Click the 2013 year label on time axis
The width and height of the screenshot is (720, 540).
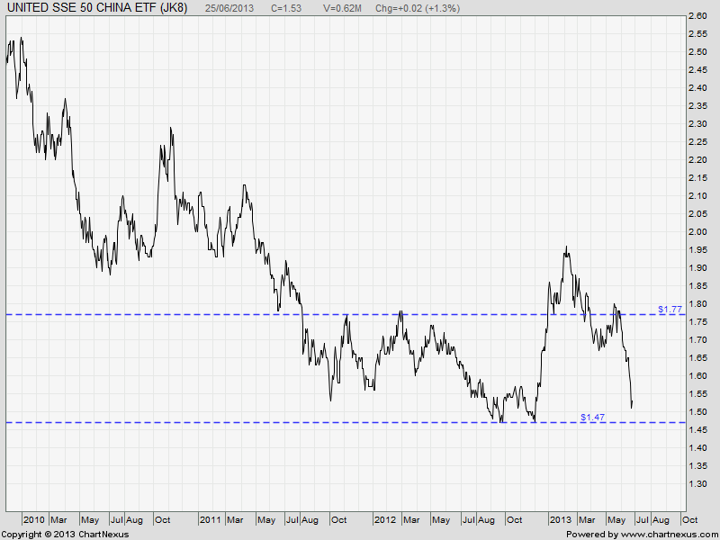560,520
